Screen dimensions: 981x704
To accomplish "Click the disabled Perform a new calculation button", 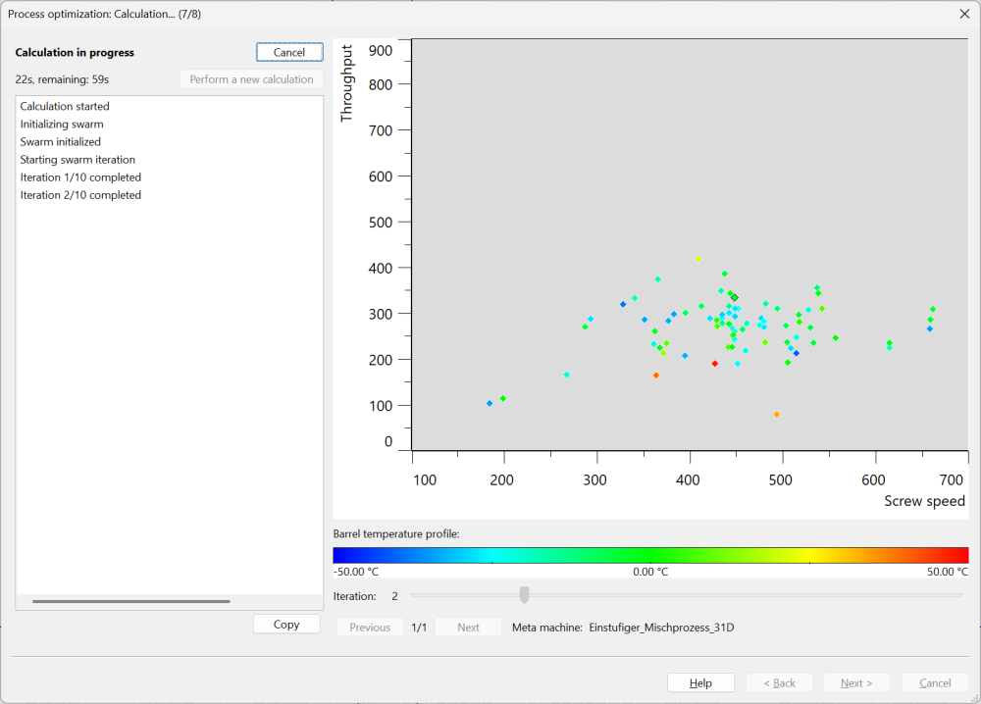I will (x=251, y=79).
